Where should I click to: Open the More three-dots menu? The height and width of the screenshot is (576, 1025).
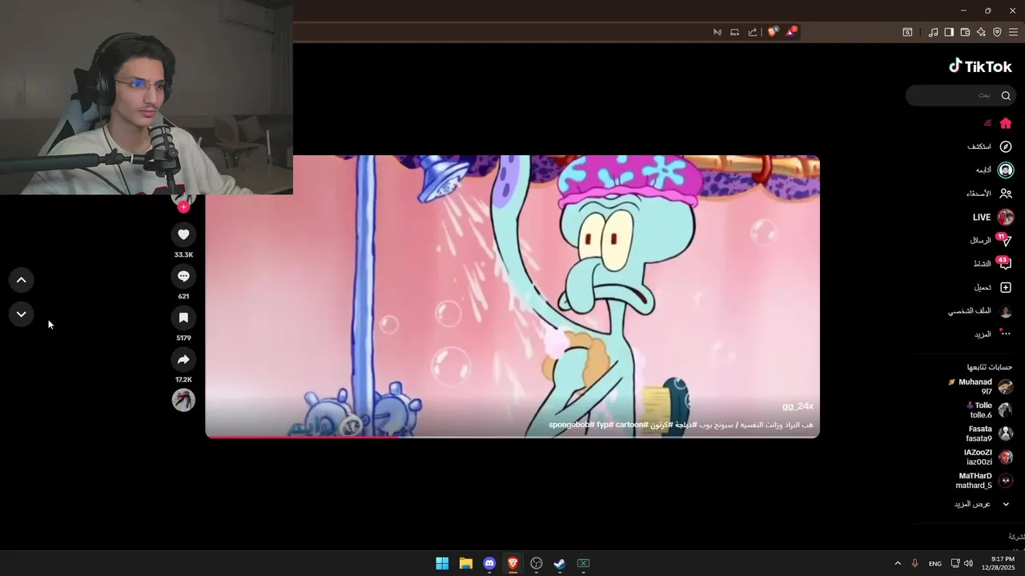pos(994,334)
